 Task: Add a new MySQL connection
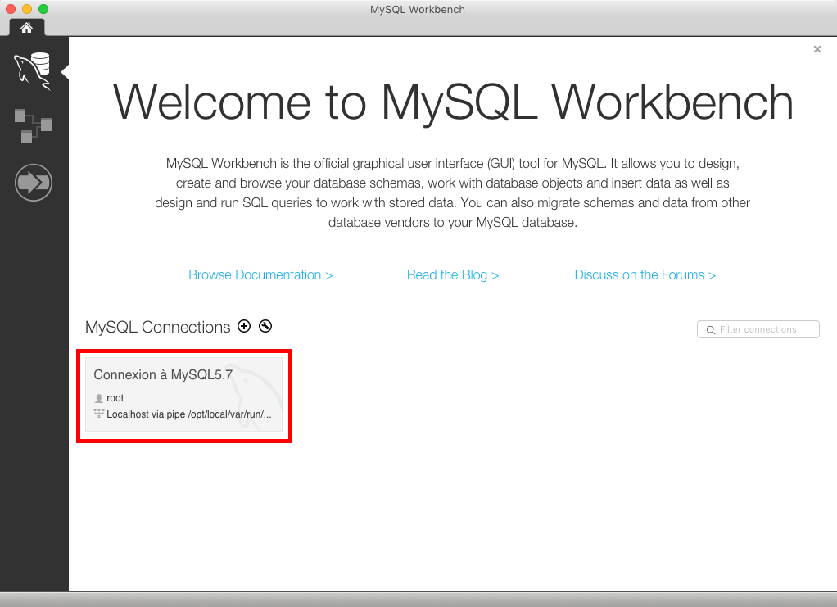244,326
